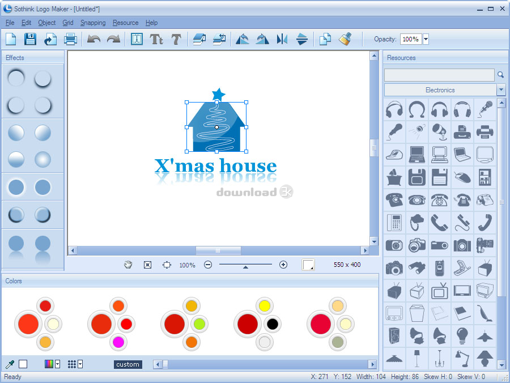This screenshot has width=510, height=383.
Task: Flip the object horizontally
Action: pos(282,39)
